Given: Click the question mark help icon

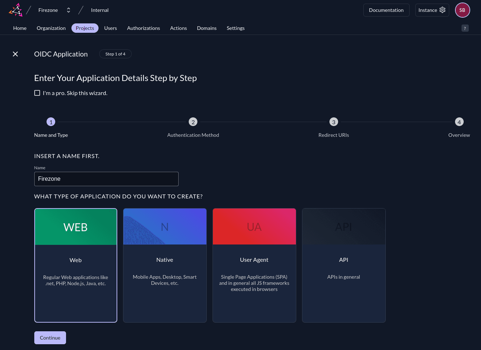Looking at the screenshot, I should click(465, 28).
